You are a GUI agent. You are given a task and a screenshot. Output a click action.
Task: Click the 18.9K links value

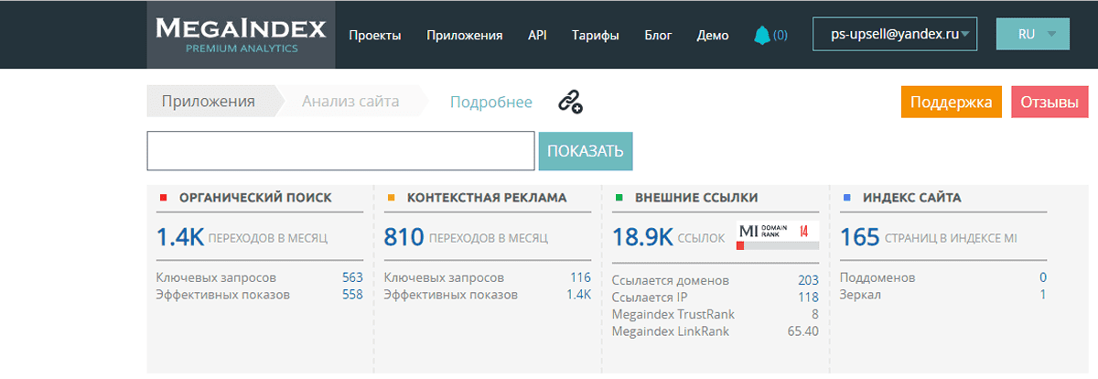(642, 237)
